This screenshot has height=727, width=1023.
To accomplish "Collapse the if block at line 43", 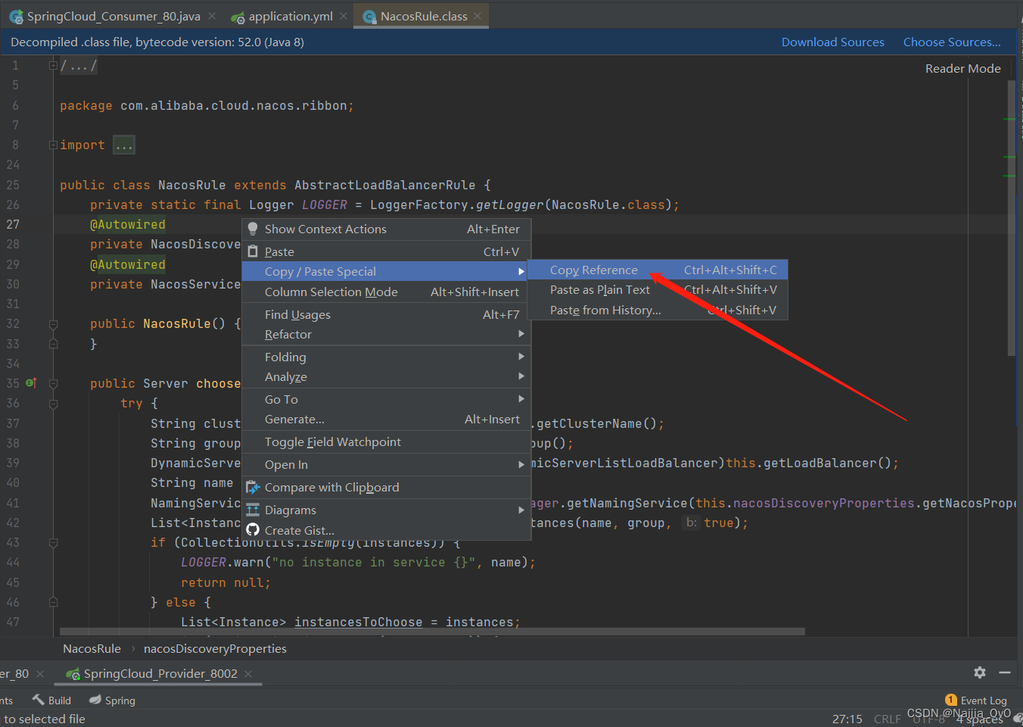I will click(x=53, y=543).
